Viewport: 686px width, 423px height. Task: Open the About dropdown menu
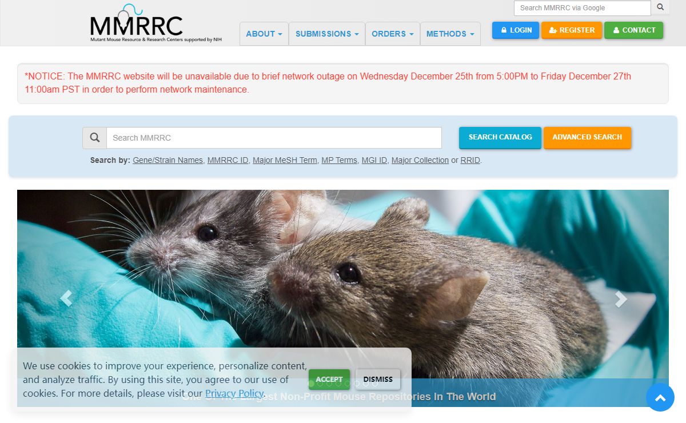[x=264, y=34]
